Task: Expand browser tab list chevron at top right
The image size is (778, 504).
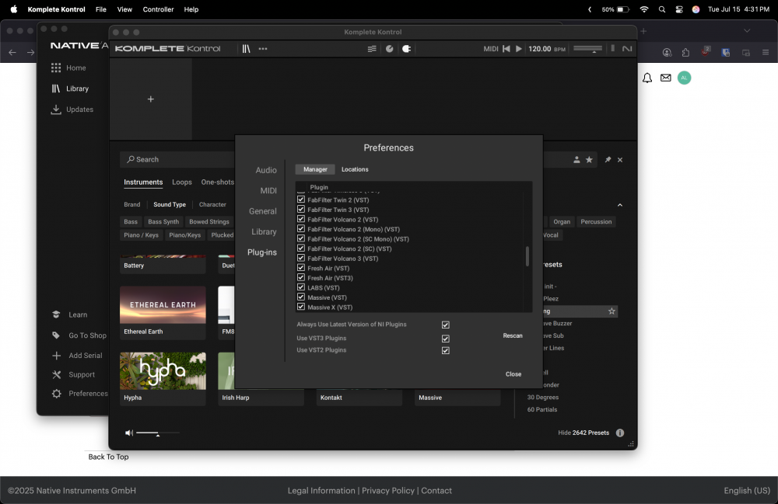Action: [747, 31]
